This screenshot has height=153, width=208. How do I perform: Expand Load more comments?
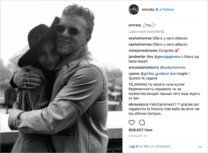[x=147, y=32]
